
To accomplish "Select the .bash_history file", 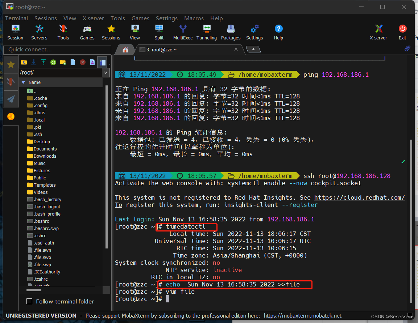I will point(44,200).
